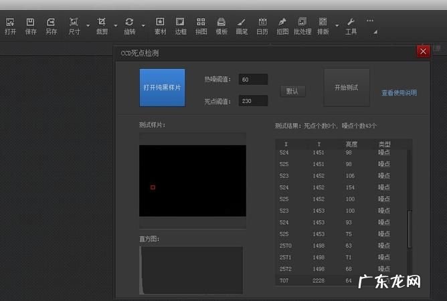Image resolution: width=447 pixels, height=301 pixels.
Task: Select the 尺寸 (Size) tool icon
Action: point(74,25)
